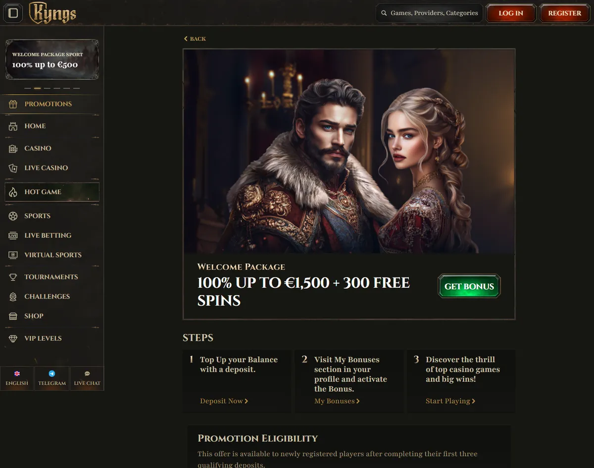Click the search magnifier icon
This screenshot has height=468, width=594.
384,13
